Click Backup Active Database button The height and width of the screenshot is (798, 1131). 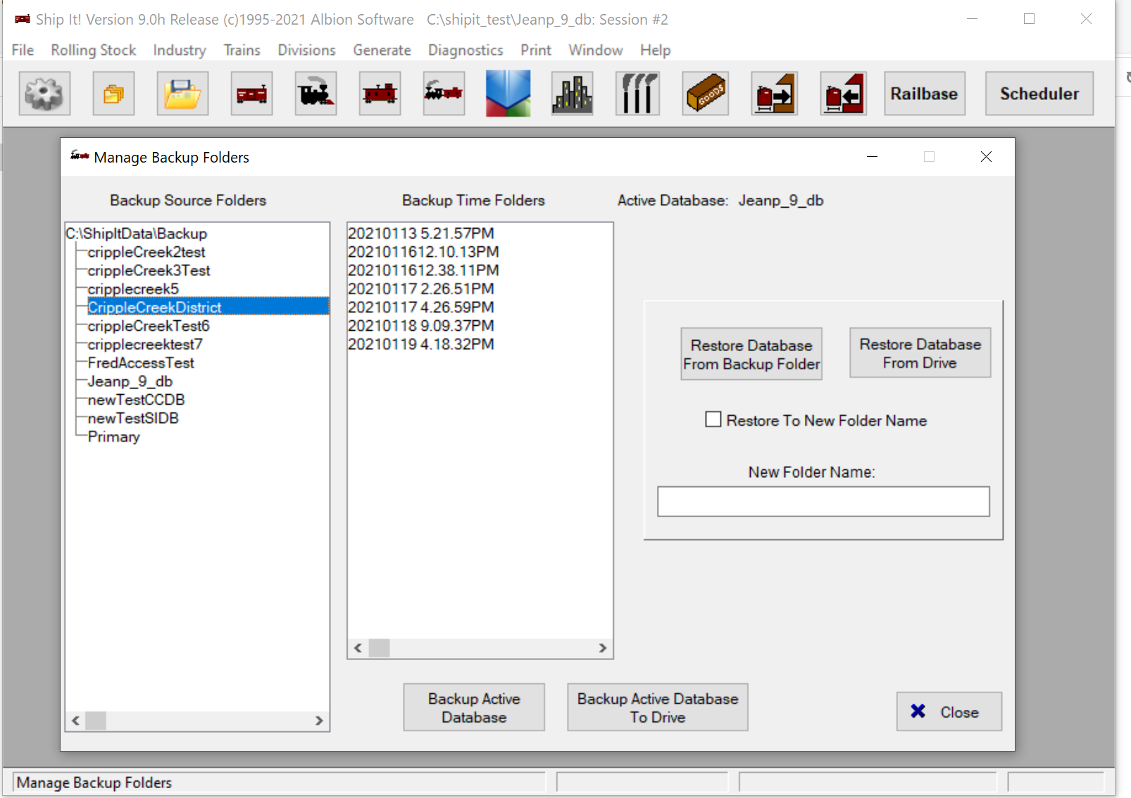(x=474, y=707)
